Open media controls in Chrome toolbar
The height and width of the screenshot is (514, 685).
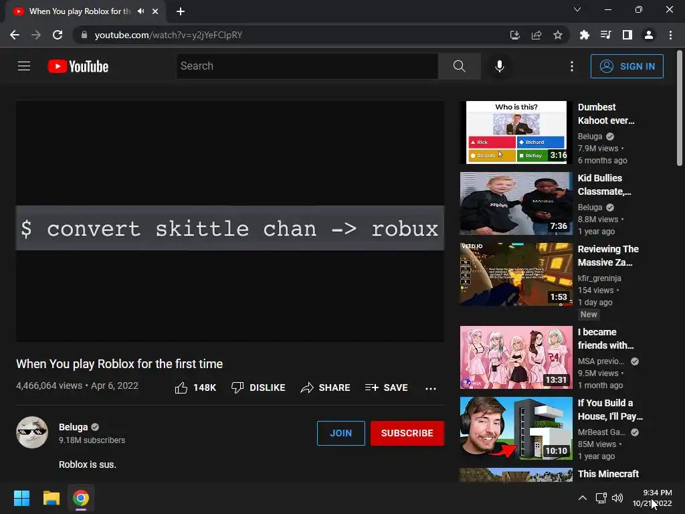(605, 35)
